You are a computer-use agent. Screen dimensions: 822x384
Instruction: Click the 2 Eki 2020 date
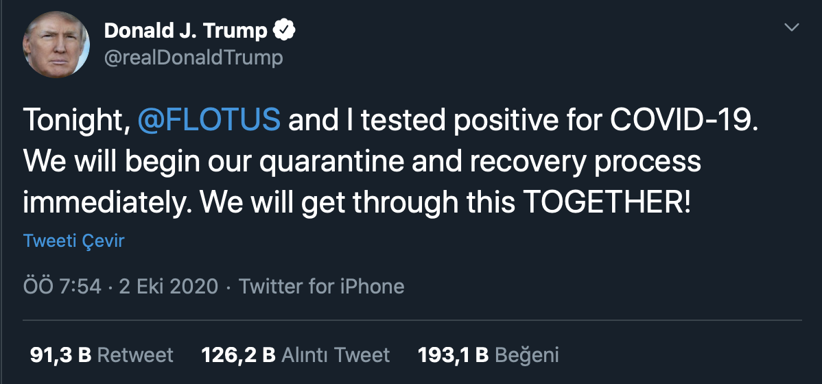click(x=169, y=286)
